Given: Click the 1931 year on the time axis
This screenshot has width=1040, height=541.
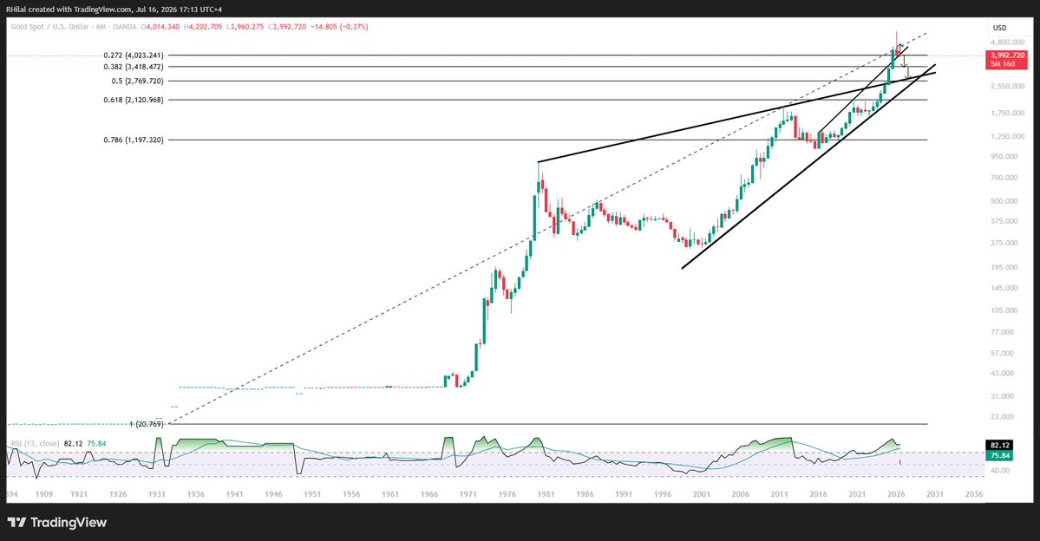Looking at the screenshot, I should click(x=157, y=494).
